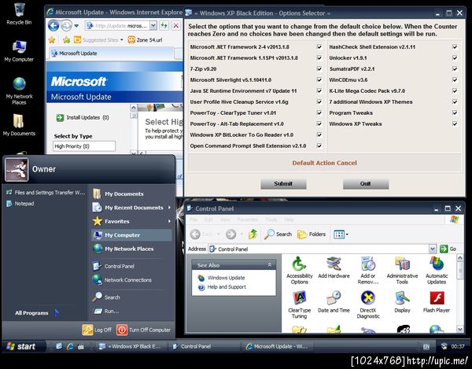Uncheck Open Command Prompt Shell Extension option
Screen dimensions: 472x369
click(x=319, y=146)
